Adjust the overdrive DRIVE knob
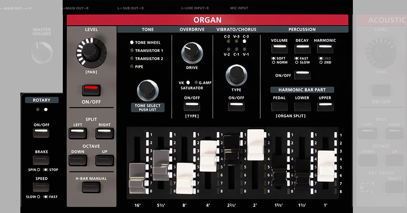 192,53
